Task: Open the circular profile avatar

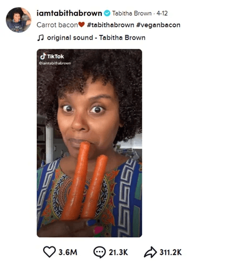Action: point(18,20)
